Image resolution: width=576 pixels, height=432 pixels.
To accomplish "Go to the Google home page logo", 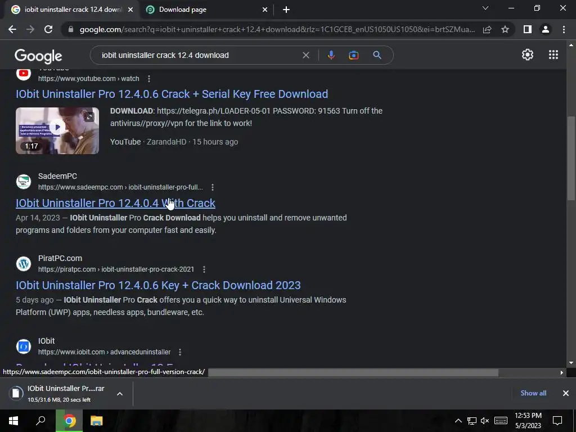I will click(38, 56).
